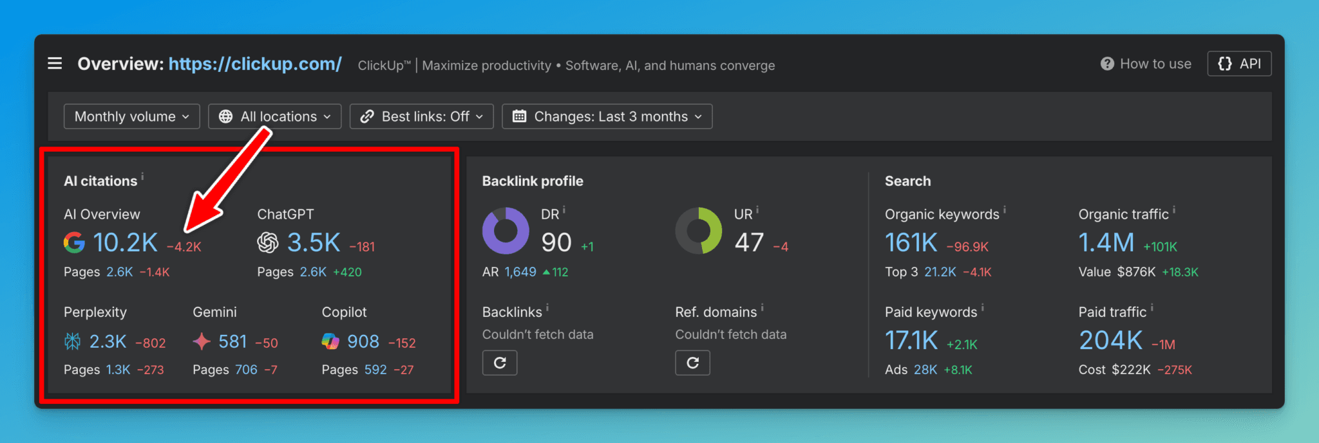The width and height of the screenshot is (1319, 443).
Task: Click the Gemini star icon
Action: (202, 341)
